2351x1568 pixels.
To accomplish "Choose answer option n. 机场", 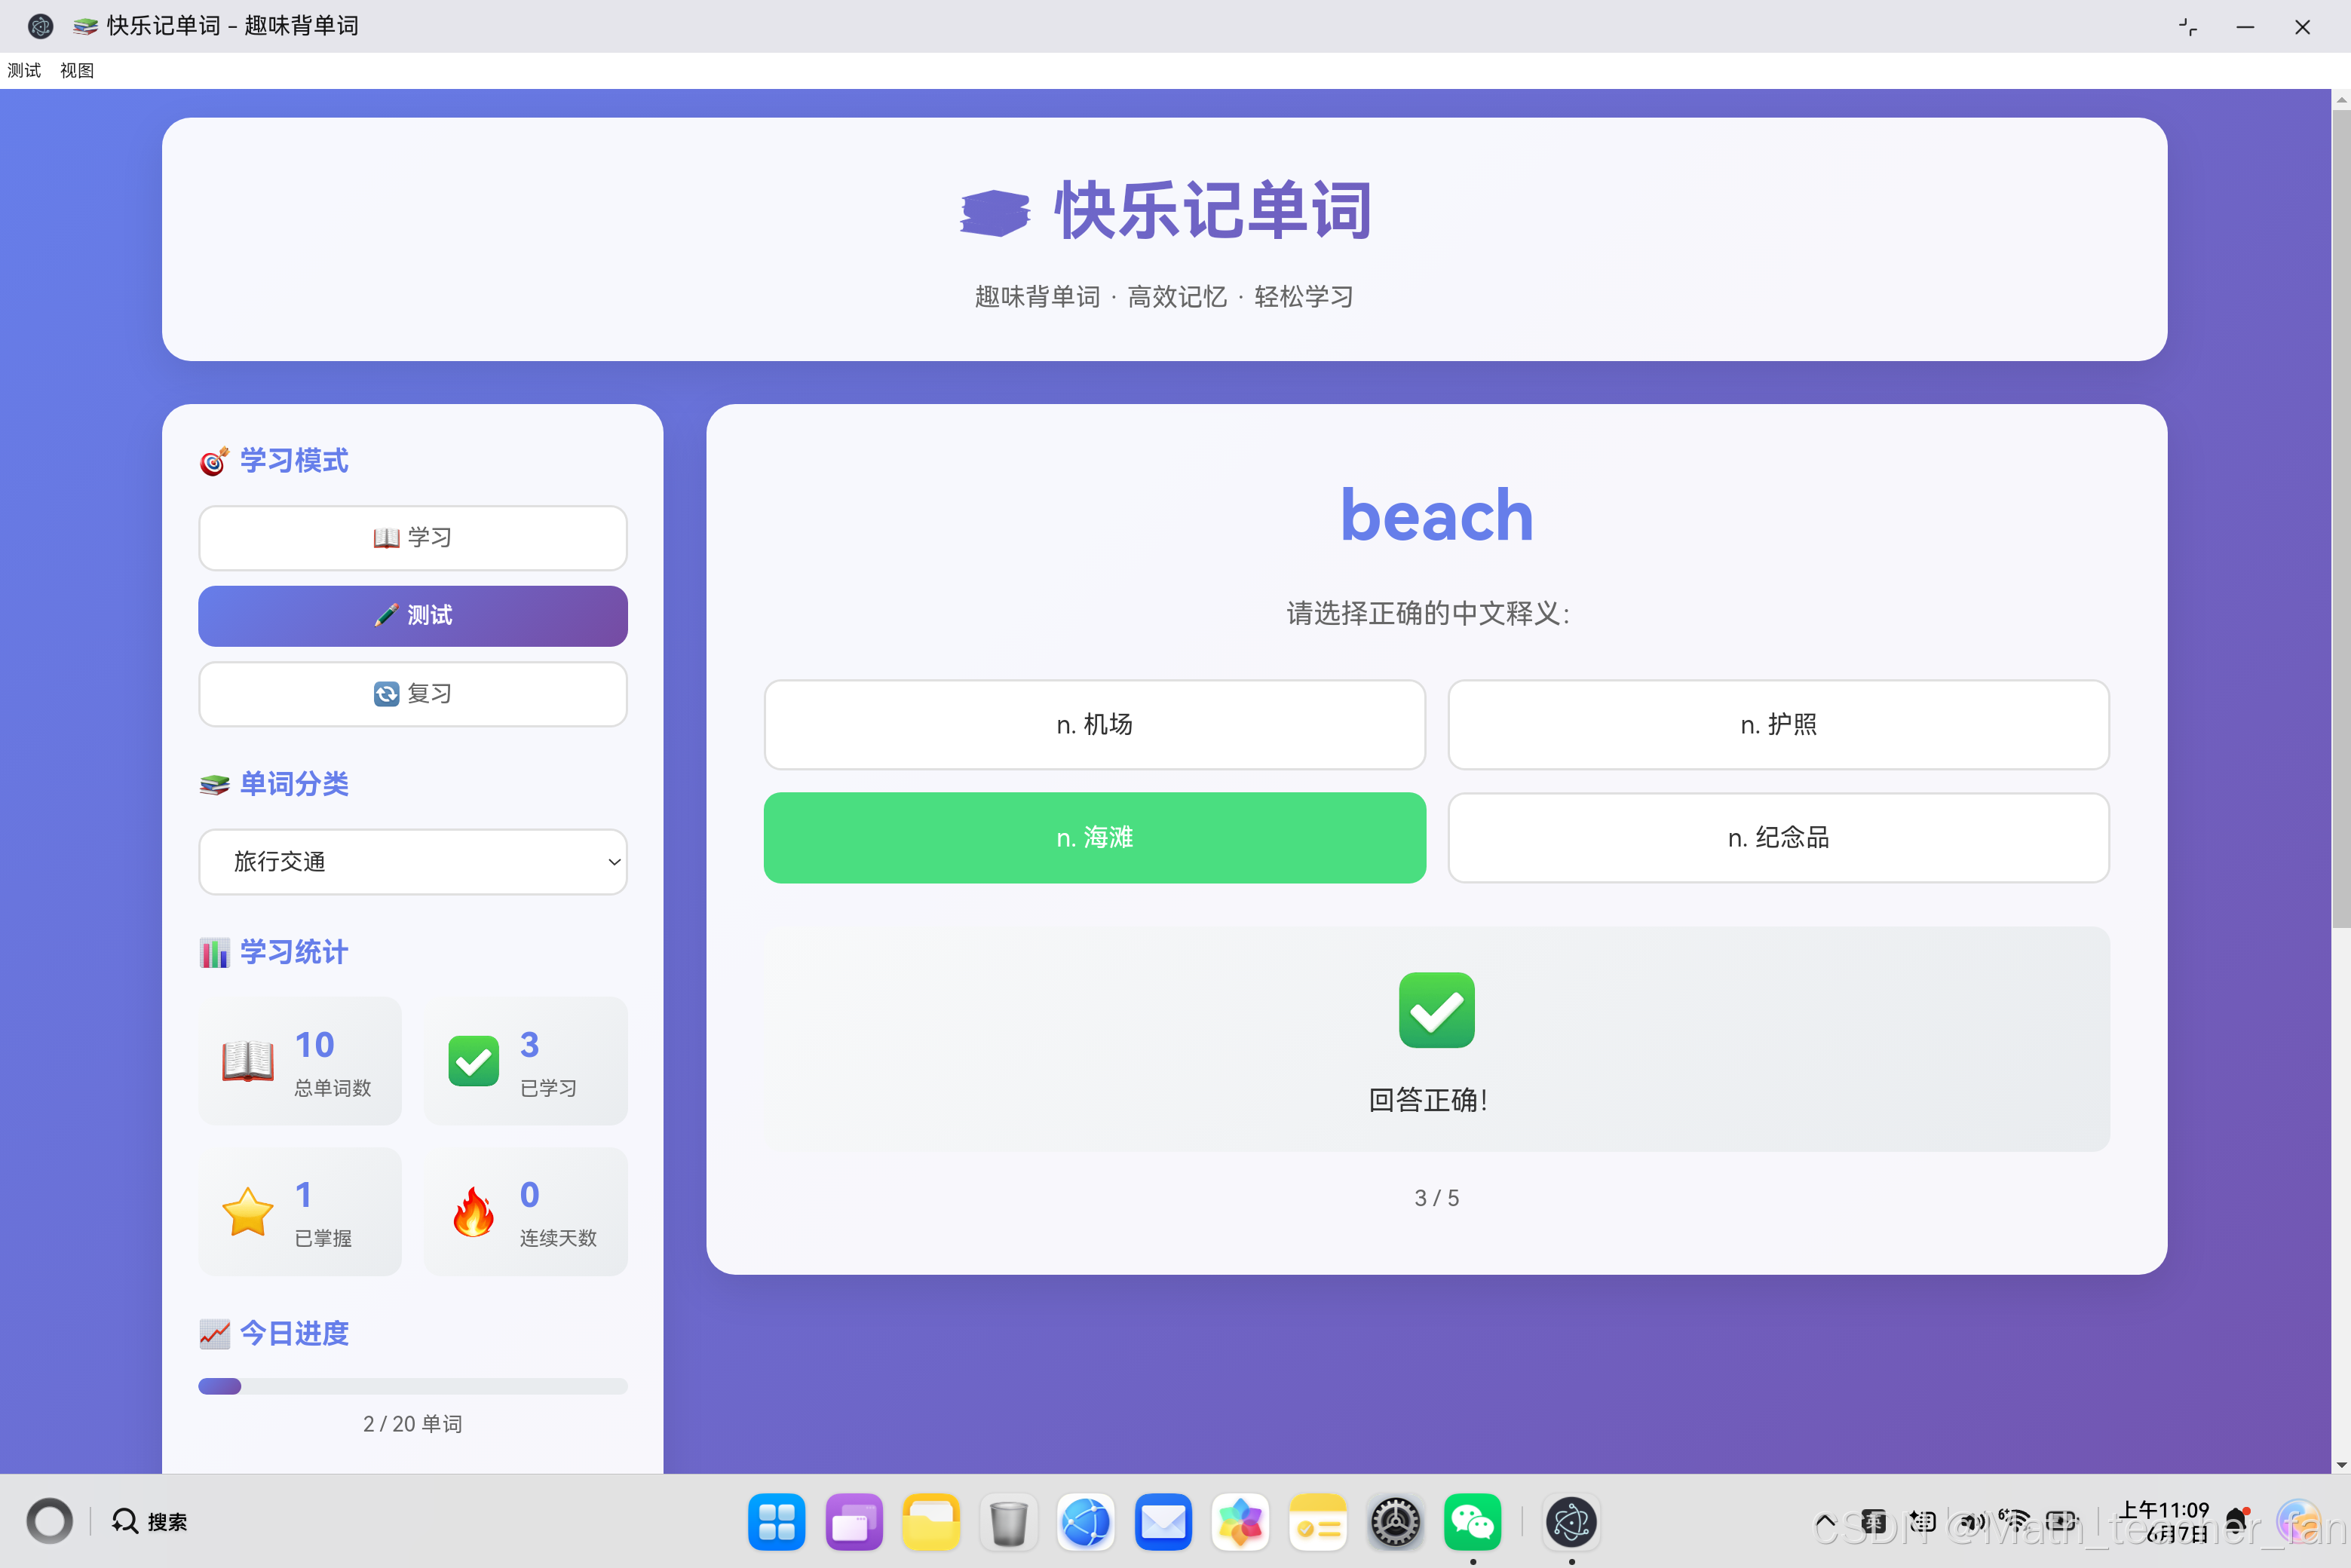I will [x=1094, y=724].
